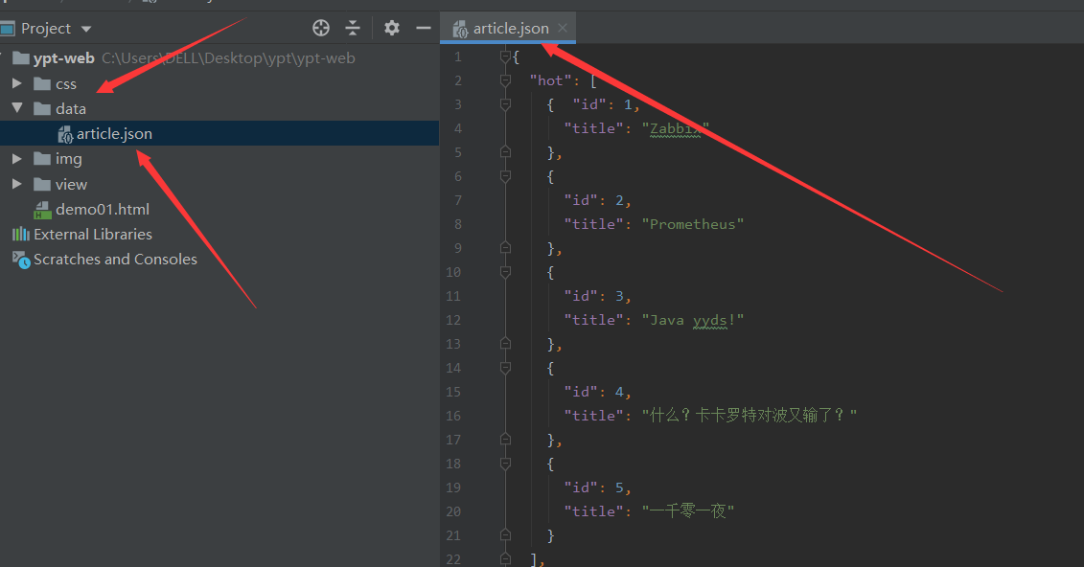Click the Scratches and Consoles icon
The image size is (1084, 567).
[x=21, y=260]
